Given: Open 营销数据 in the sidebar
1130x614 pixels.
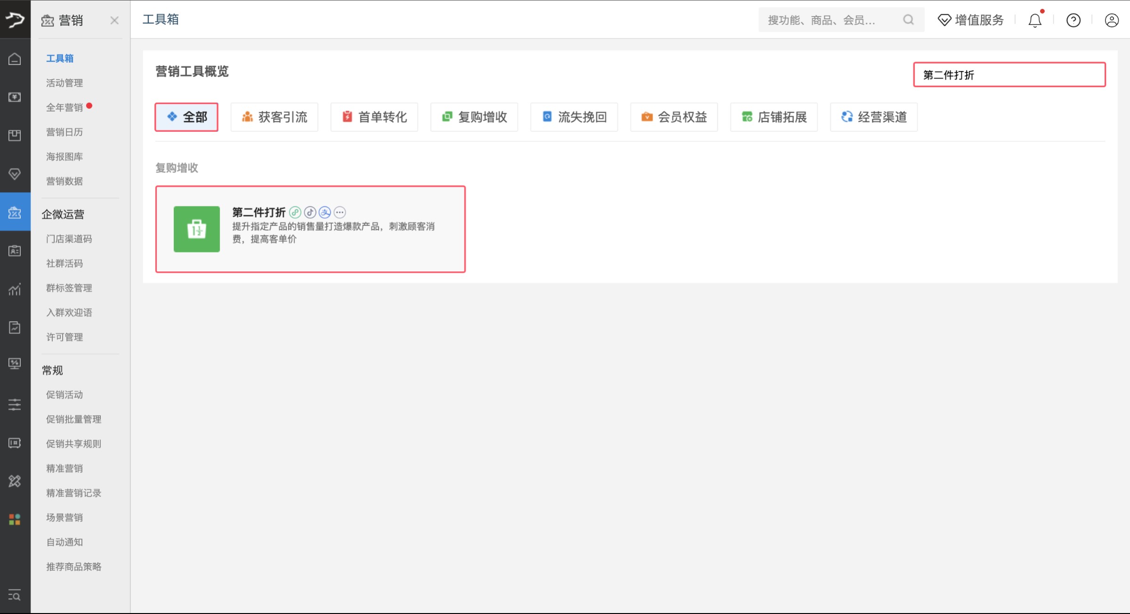Looking at the screenshot, I should click(x=65, y=181).
